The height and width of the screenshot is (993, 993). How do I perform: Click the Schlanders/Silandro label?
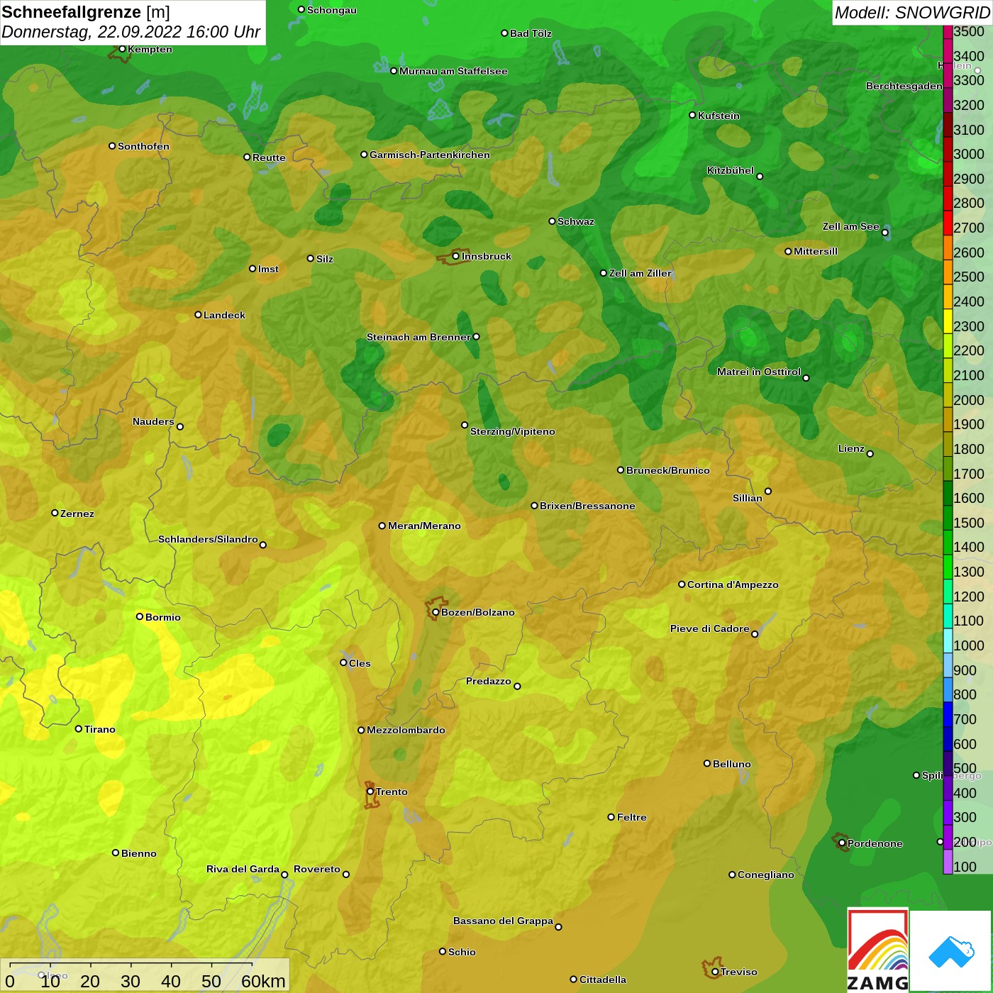pos(208,539)
